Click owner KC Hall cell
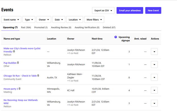The image size is (177, 112). [x=71, y=91]
